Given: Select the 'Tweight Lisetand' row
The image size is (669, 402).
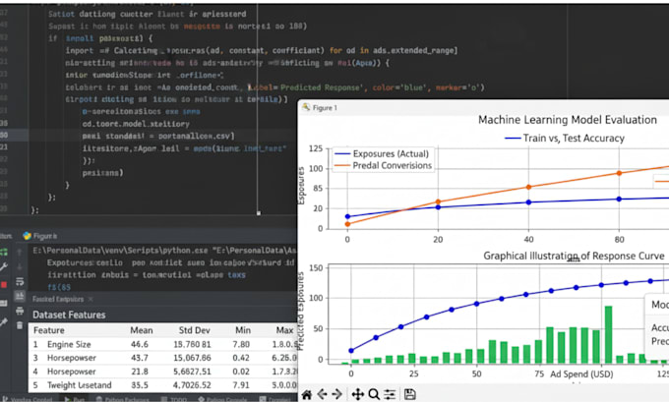Looking at the screenshot, I should click(163, 385).
